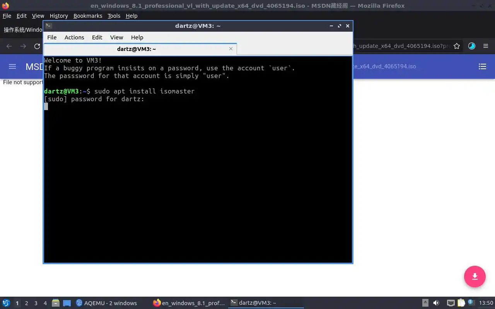Click the pink download floating button
The height and width of the screenshot is (309, 495).
tap(475, 277)
